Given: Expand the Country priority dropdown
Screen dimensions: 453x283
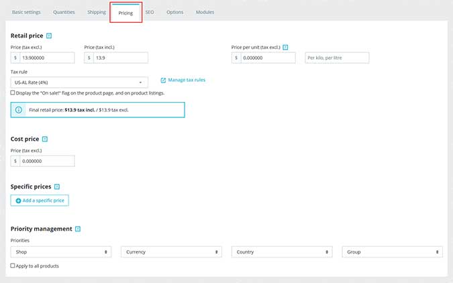Looking at the screenshot, I should [x=281, y=252].
